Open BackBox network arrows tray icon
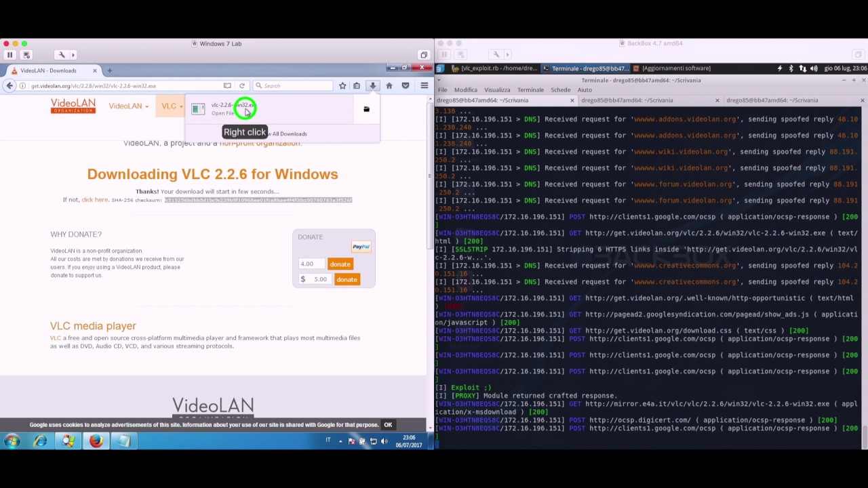This screenshot has height=488, width=868. point(803,68)
